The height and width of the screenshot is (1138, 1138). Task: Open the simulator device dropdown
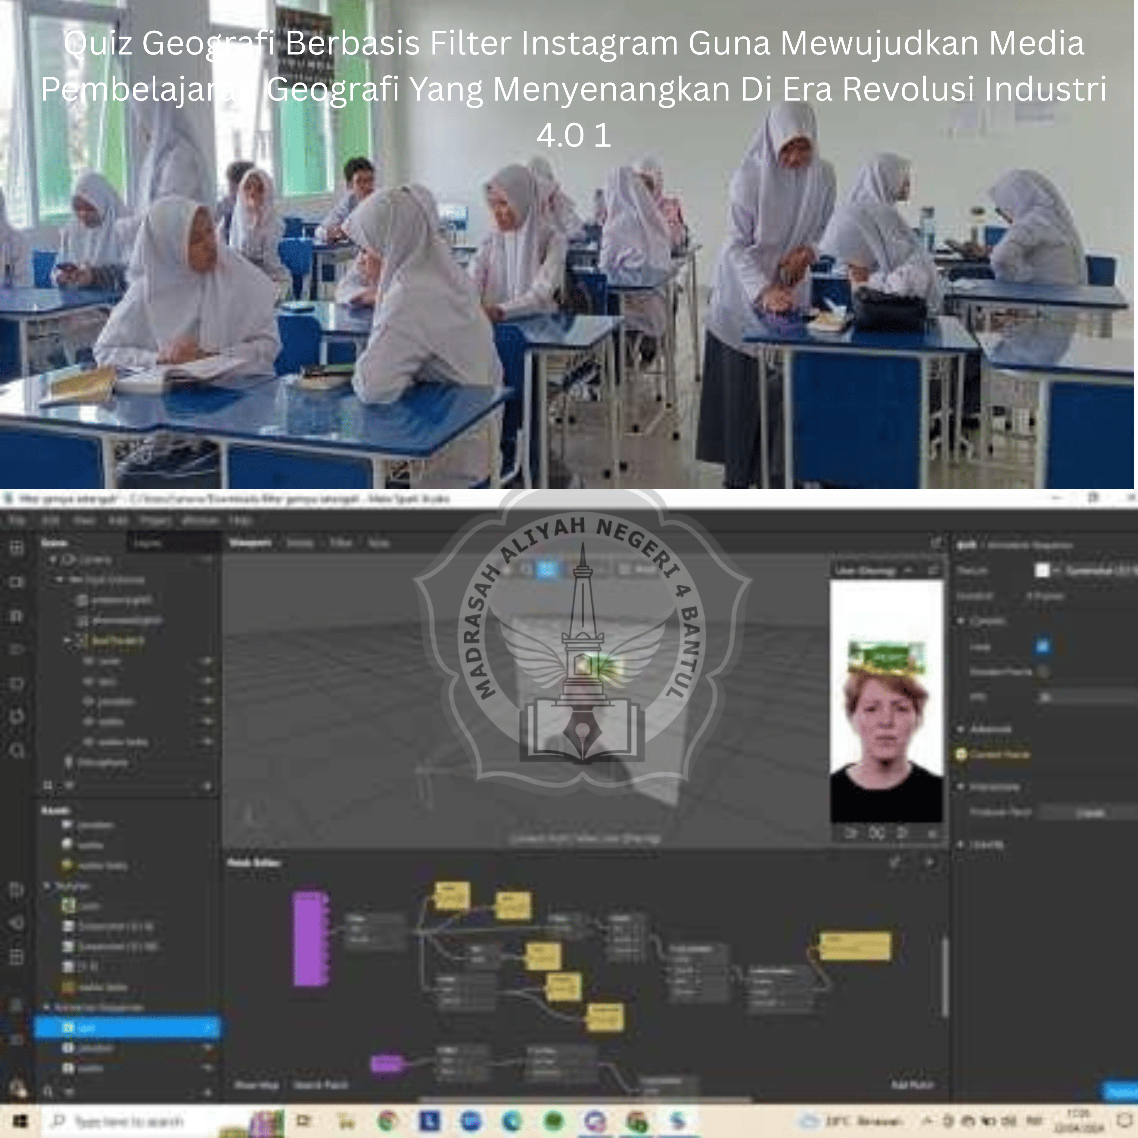[x=874, y=570]
